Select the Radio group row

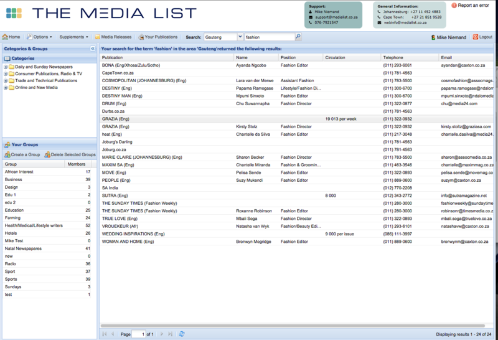pos(47,264)
